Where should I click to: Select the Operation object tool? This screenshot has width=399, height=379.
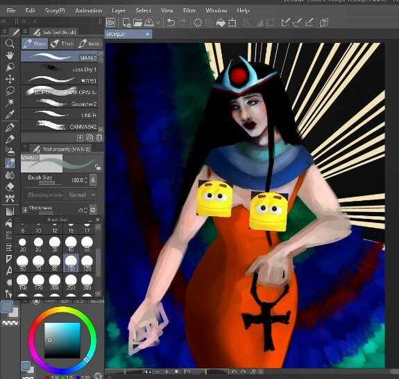pyautogui.click(x=10, y=67)
